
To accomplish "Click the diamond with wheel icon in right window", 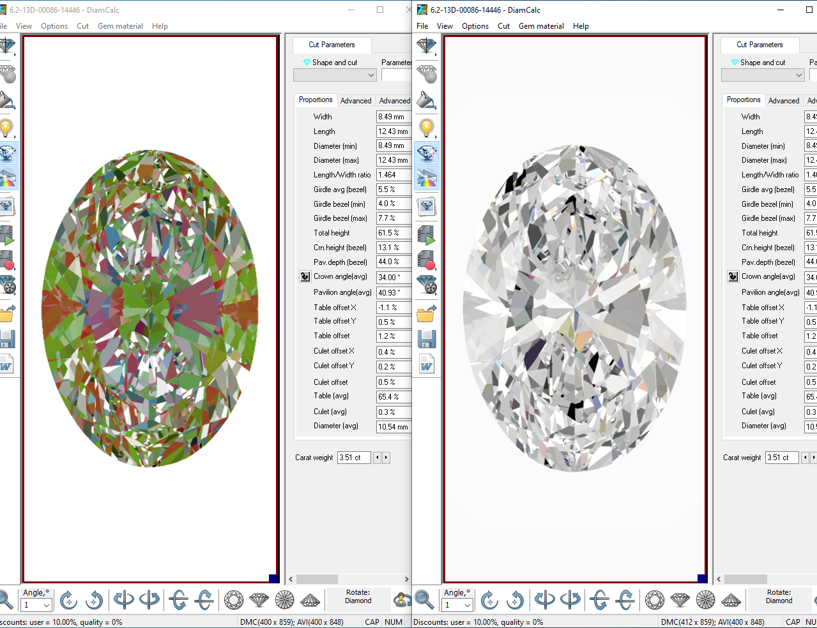I will (427, 285).
